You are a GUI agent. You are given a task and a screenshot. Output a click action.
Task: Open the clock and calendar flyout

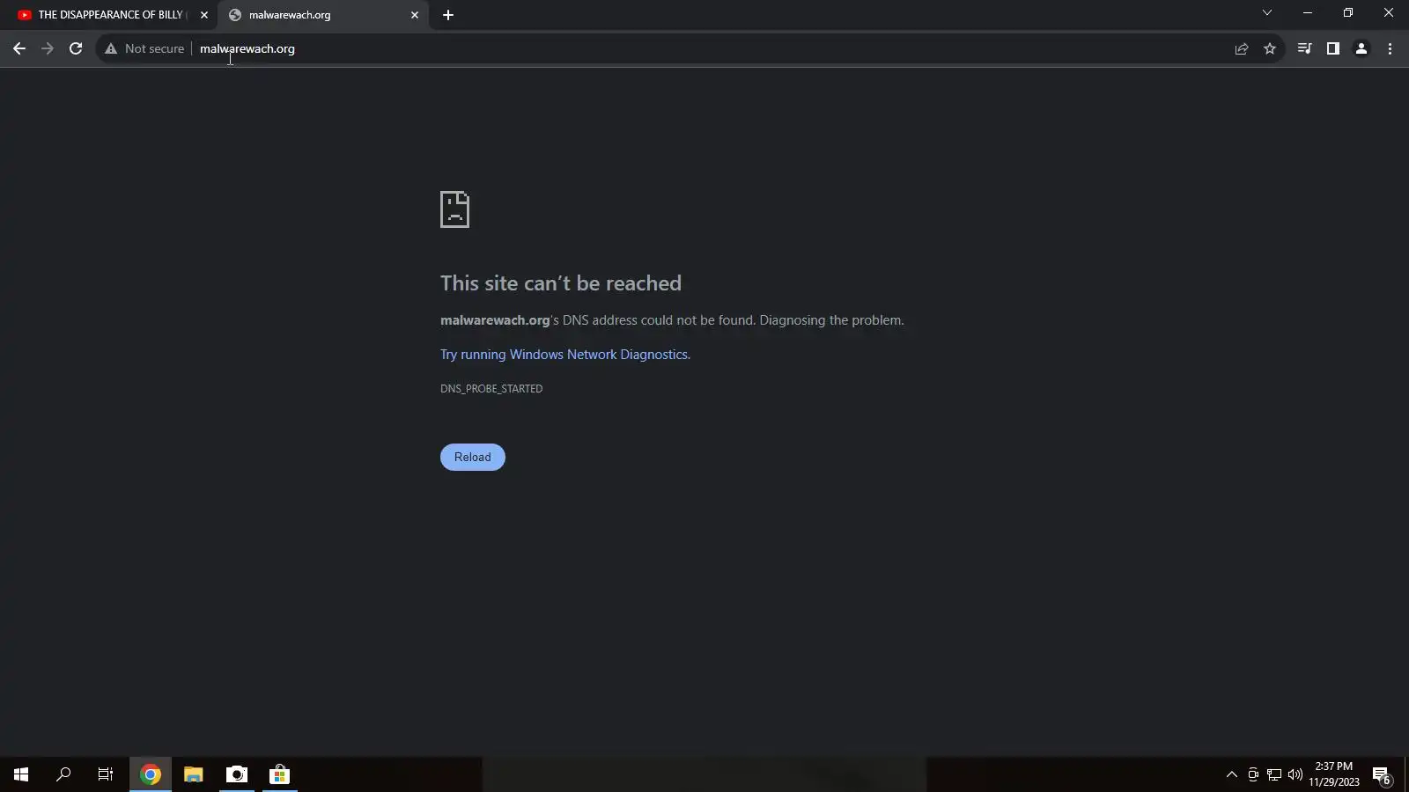(1334, 774)
